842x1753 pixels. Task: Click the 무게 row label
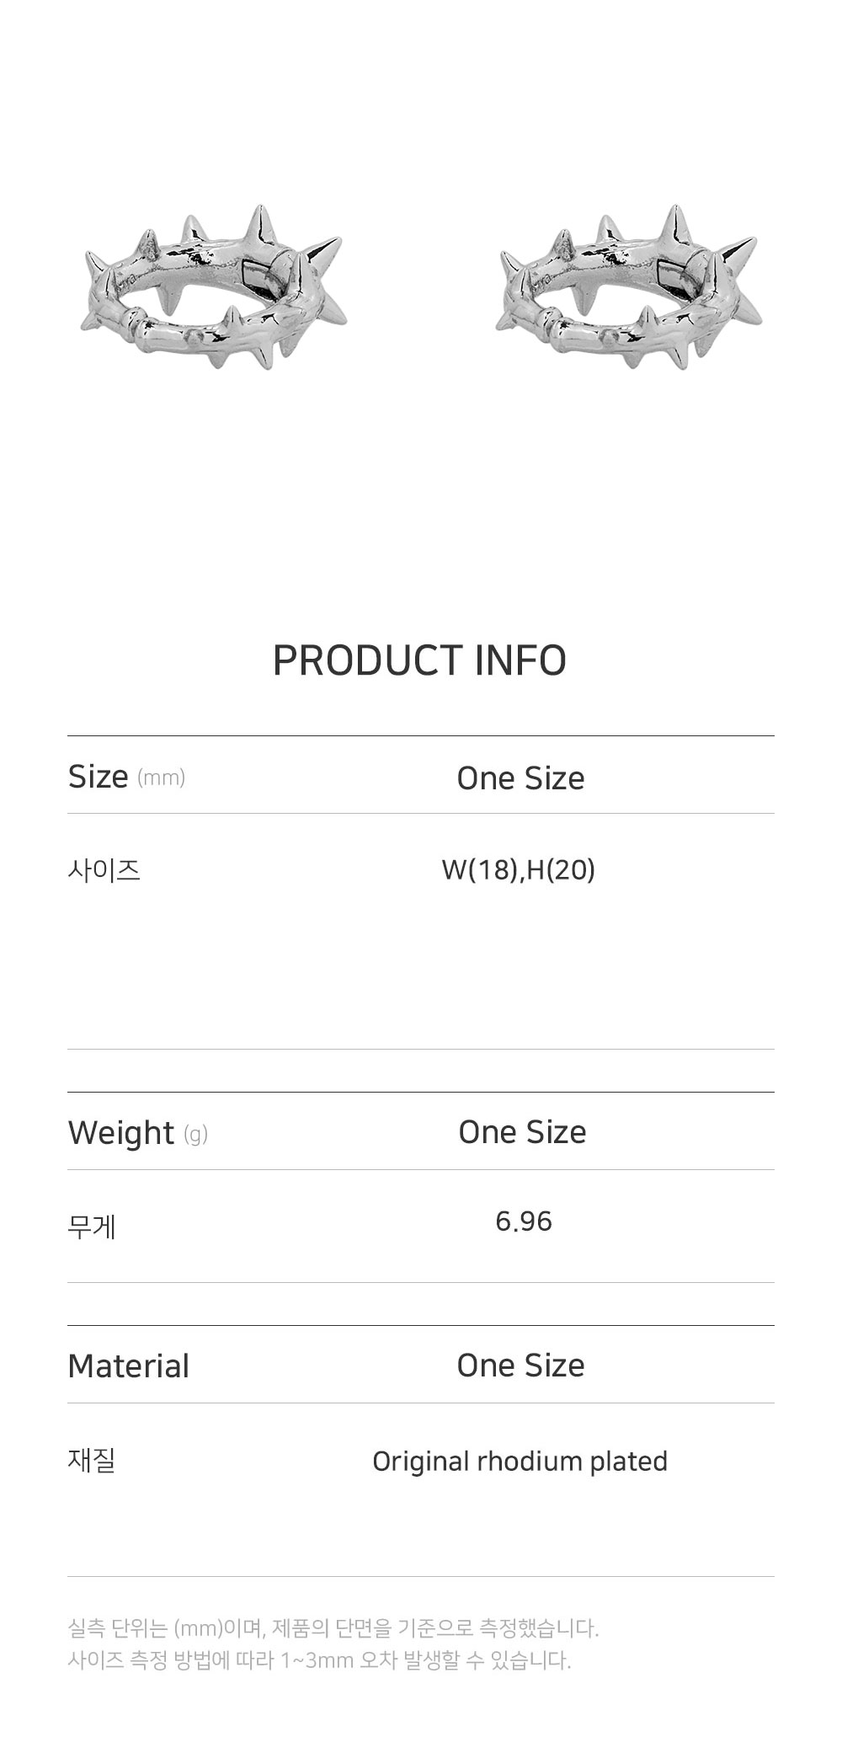coord(92,1226)
